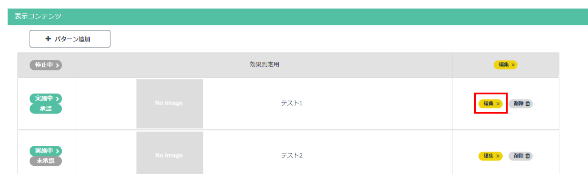Toggle 実施中 status for テスト2

[46, 151]
